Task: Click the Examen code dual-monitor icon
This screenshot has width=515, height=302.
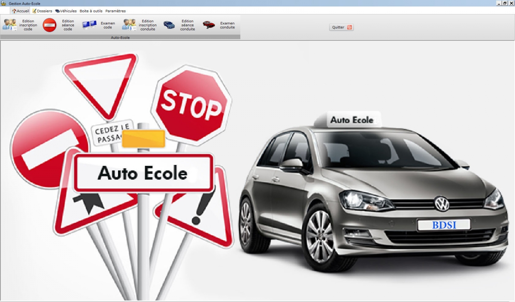Action: (89, 25)
